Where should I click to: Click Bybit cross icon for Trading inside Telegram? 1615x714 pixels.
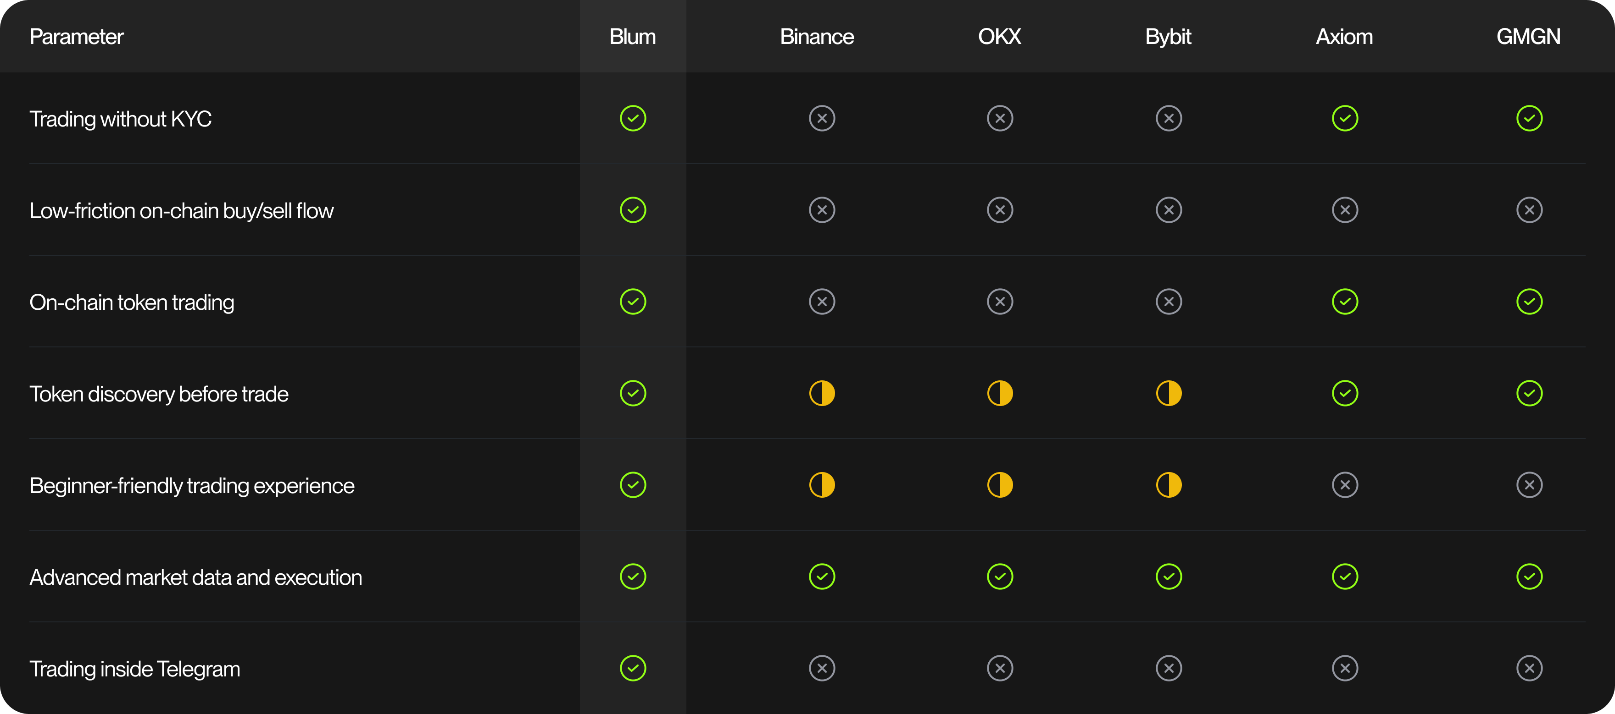pos(1169,668)
